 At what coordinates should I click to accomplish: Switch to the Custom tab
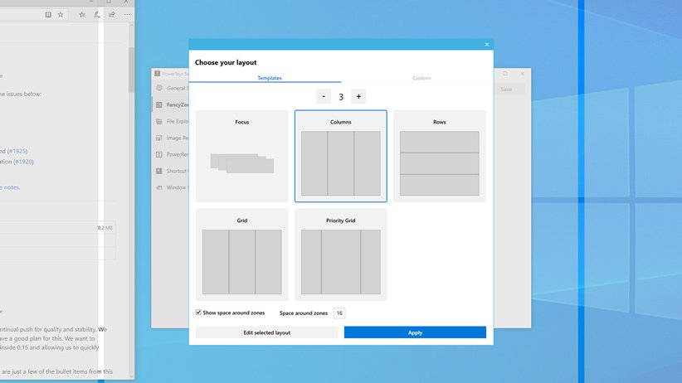coord(421,78)
